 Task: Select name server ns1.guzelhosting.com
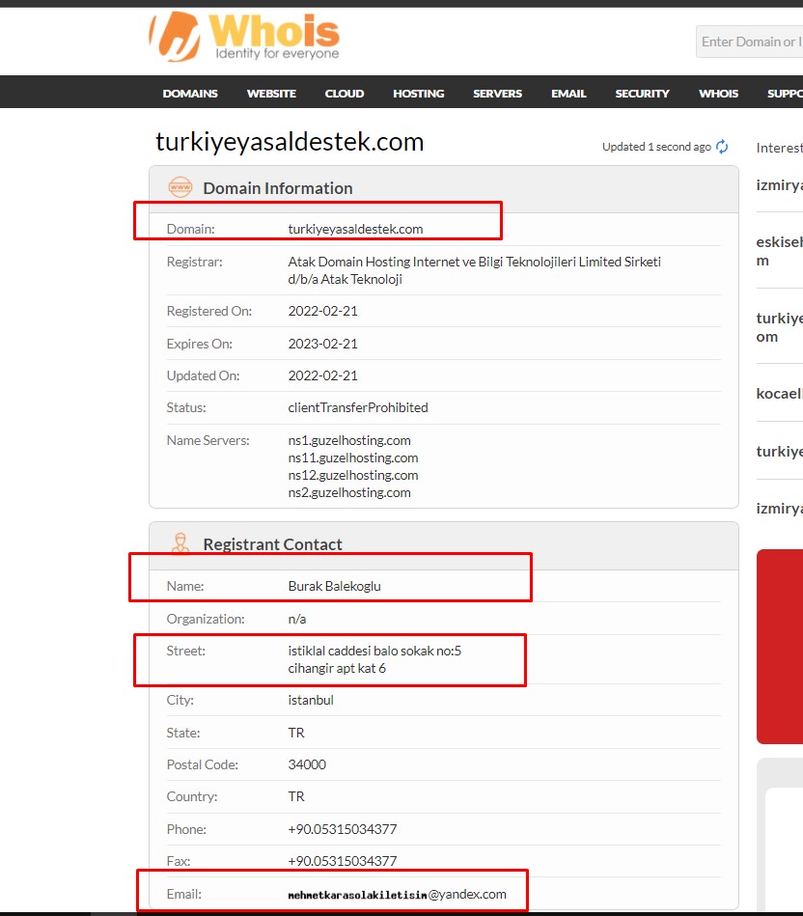click(349, 440)
